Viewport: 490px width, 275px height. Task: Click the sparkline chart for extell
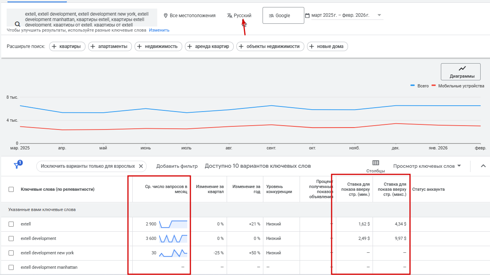(173, 224)
